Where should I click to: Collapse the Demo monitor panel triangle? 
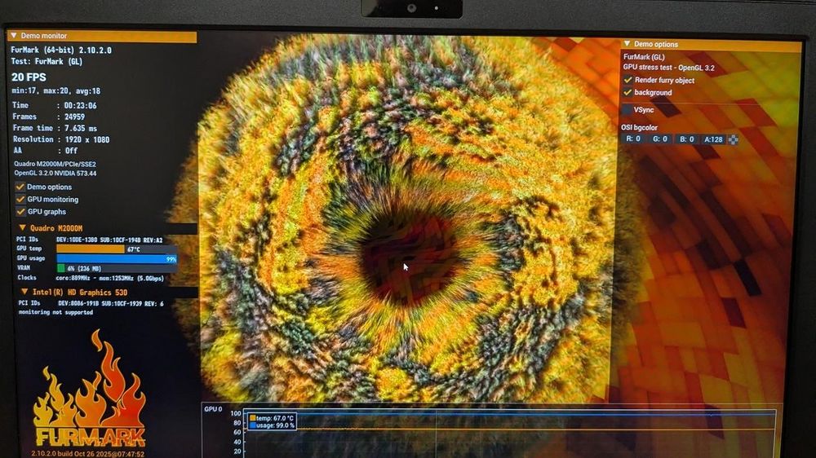14,36
